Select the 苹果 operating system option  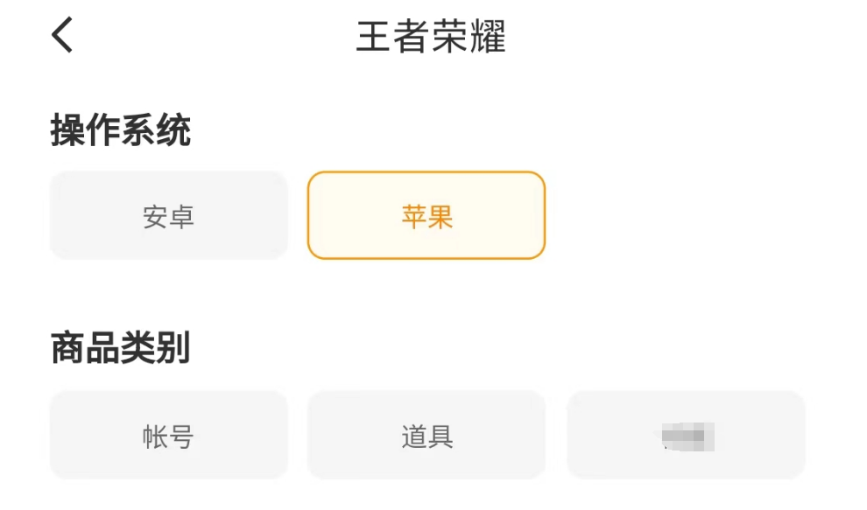pos(426,216)
